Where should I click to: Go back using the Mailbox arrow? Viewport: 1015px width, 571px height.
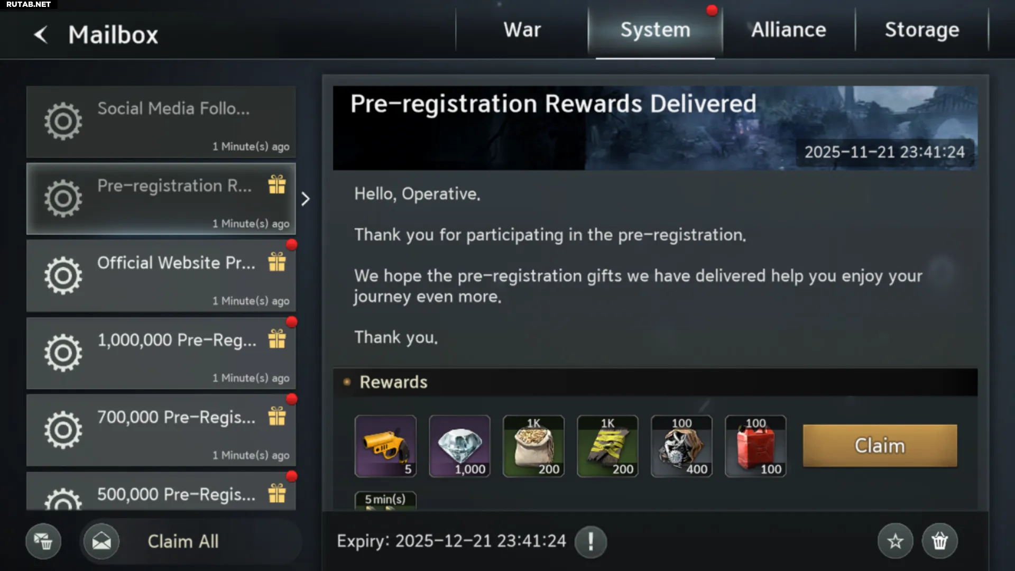click(x=41, y=35)
